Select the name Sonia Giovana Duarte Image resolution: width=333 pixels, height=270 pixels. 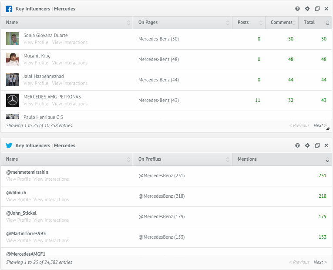tap(45, 35)
